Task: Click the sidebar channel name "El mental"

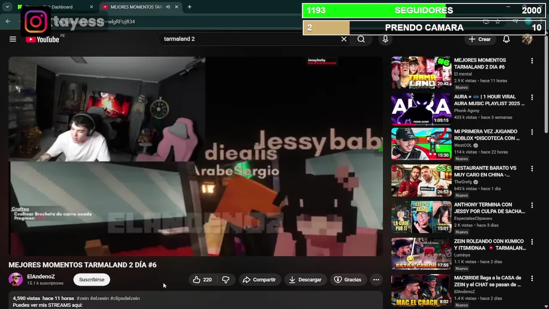Action: (x=463, y=74)
